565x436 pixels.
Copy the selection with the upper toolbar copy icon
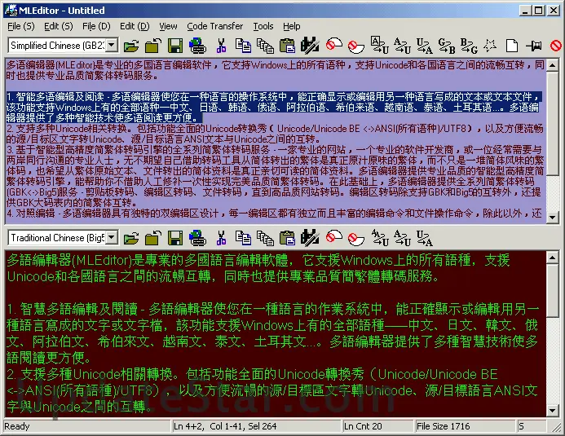[243, 46]
